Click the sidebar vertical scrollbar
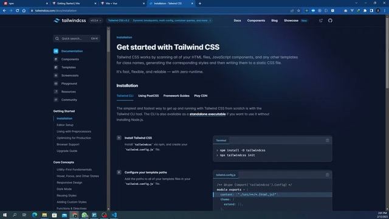The width and height of the screenshot is (389, 219). [108, 41]
